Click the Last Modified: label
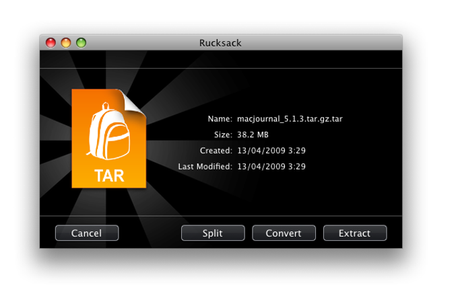The height and width of the screenshot is (306, 458). point(205,167)
